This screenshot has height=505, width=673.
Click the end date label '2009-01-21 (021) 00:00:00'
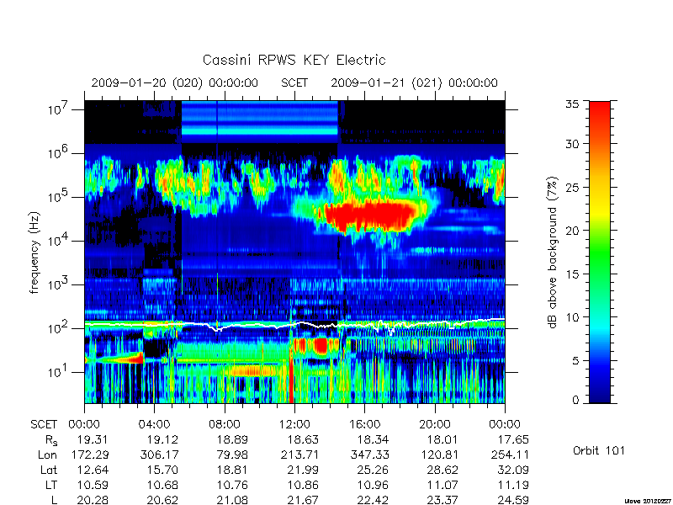414,82
